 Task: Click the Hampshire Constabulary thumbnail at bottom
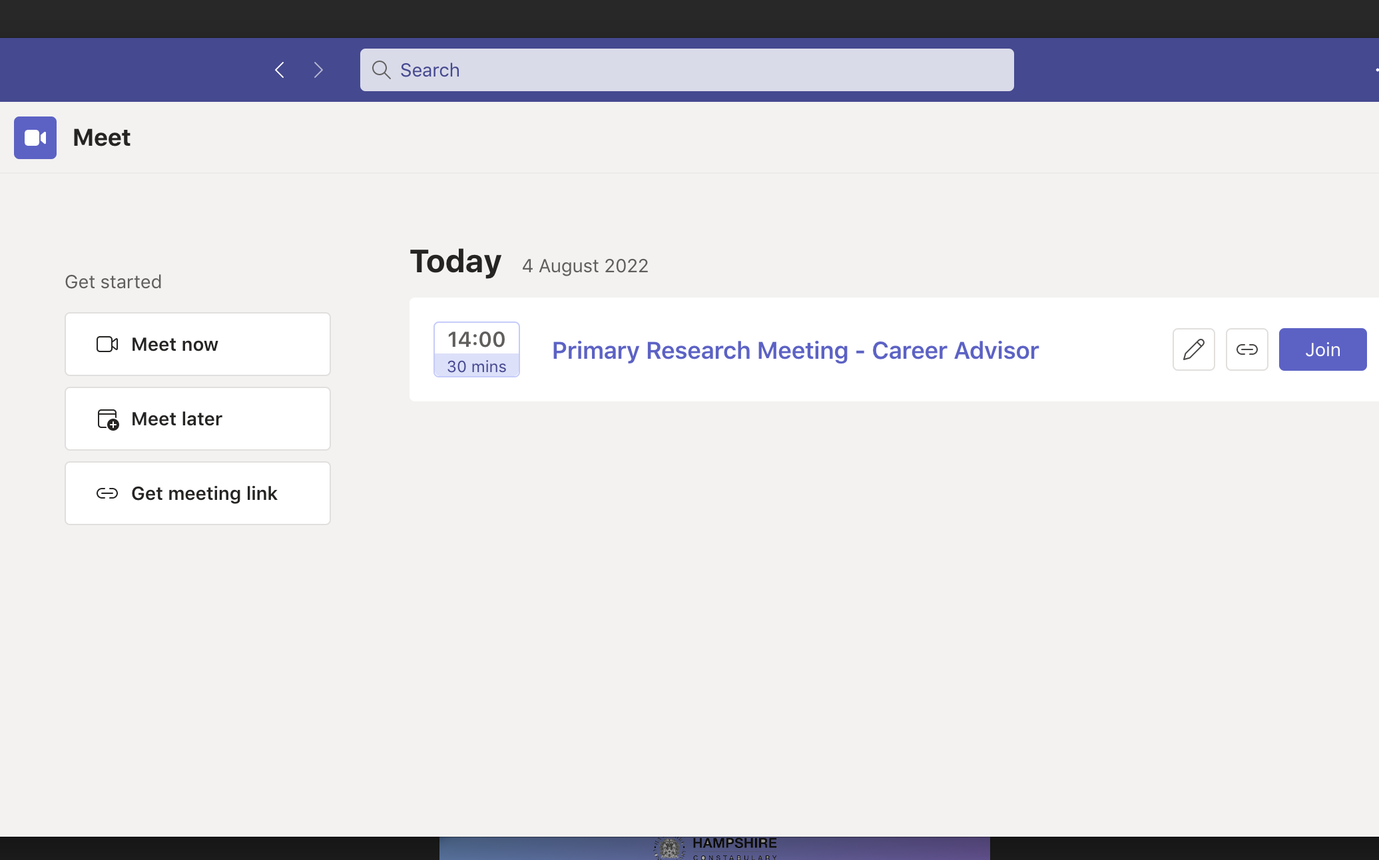(x=714, y=848)
